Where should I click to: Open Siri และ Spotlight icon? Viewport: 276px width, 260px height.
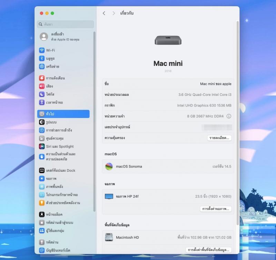point(42,146)
